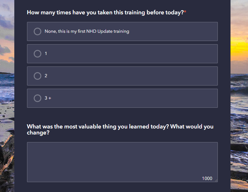Click the "3 +" answer label text
The width and height of the screenshot is (248, 192).
48,98
